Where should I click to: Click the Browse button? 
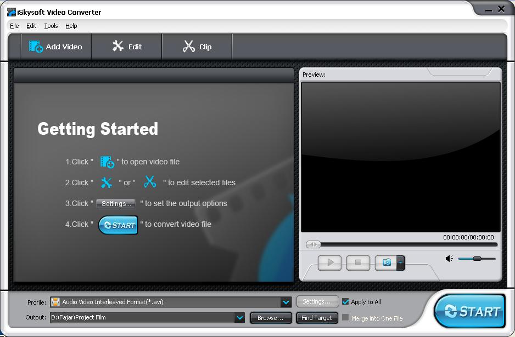(x=271, y=318)
